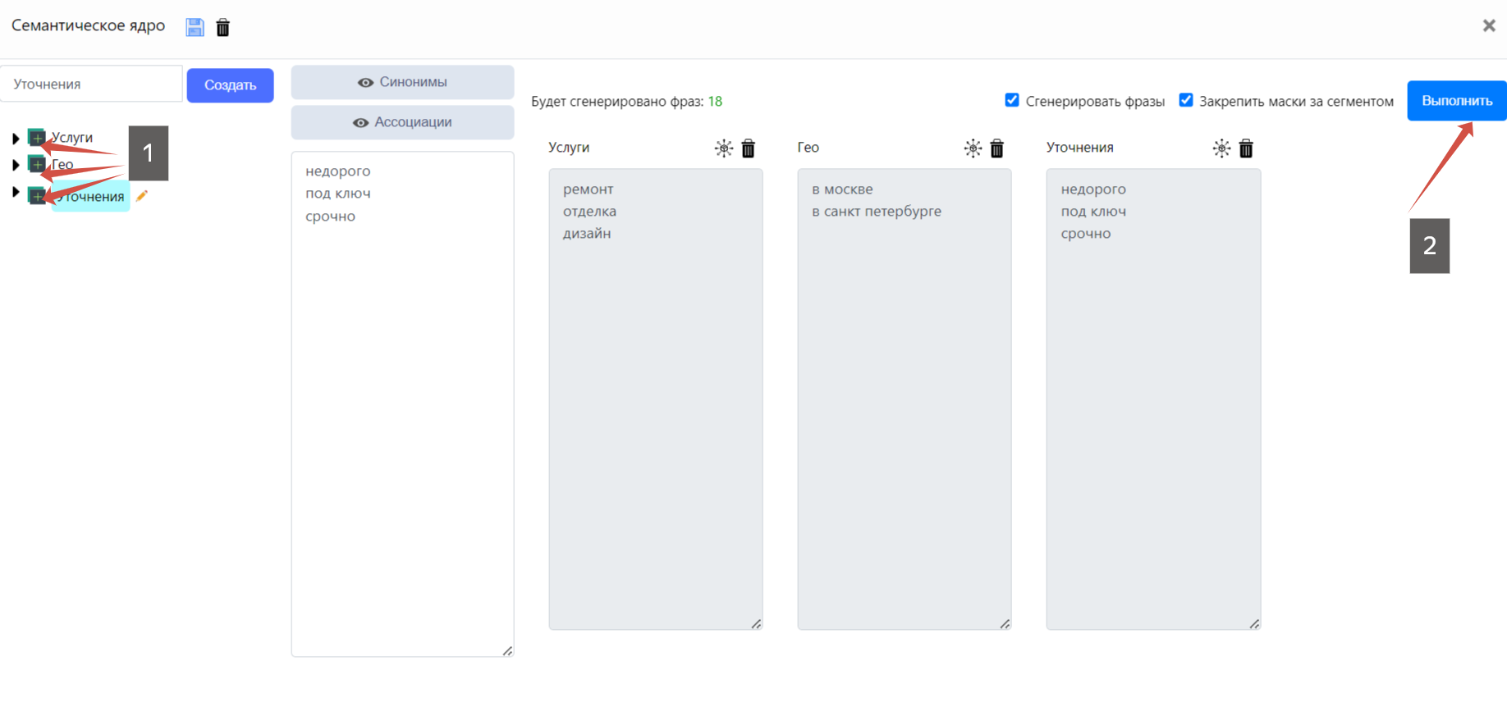This screenshot has height=707, width=1507.
Task: Show Ассоциации with the eye button
Action: point(402,122)
